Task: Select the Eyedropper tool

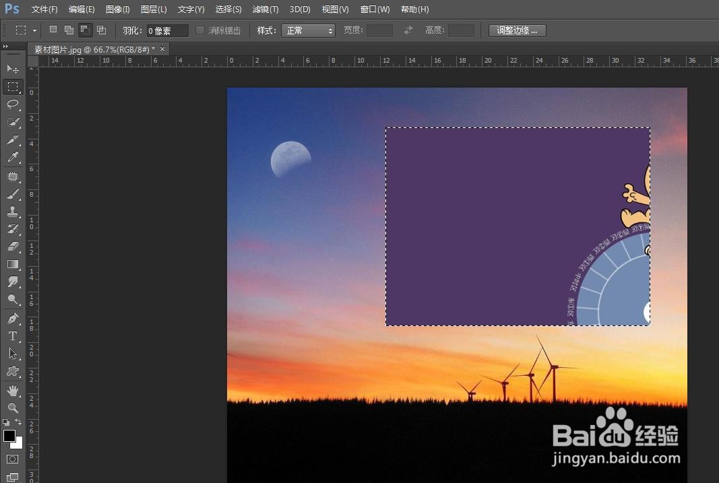Action: 13,157
